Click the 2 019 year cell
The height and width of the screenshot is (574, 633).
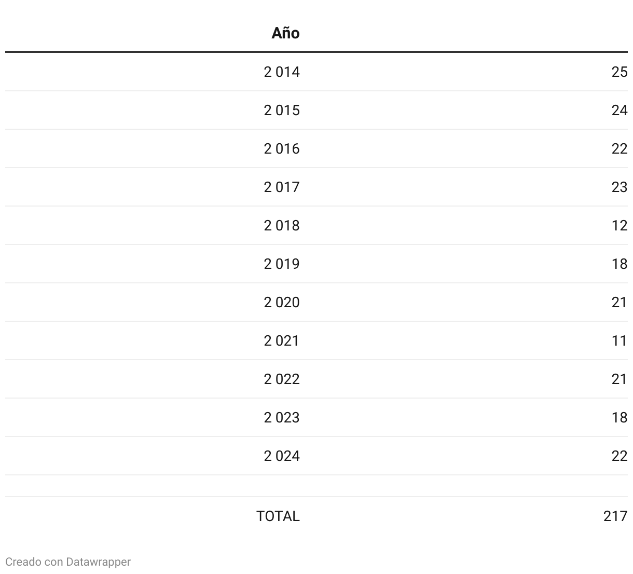pyautogui.click(x=281, y=264)
